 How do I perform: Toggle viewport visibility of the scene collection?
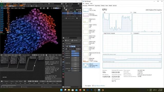click(x=79, y=10)
